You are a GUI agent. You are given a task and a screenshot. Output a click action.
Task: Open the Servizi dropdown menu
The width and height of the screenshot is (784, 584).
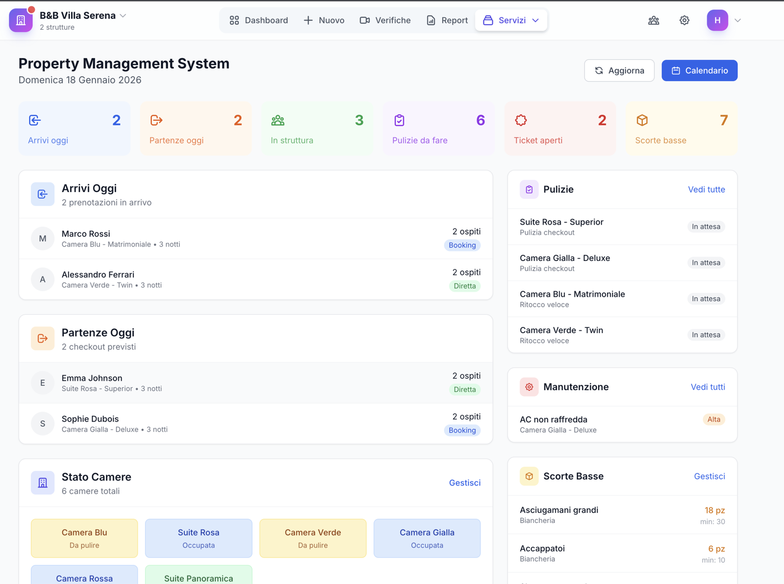pyautogui.click(x=511, y=20)
